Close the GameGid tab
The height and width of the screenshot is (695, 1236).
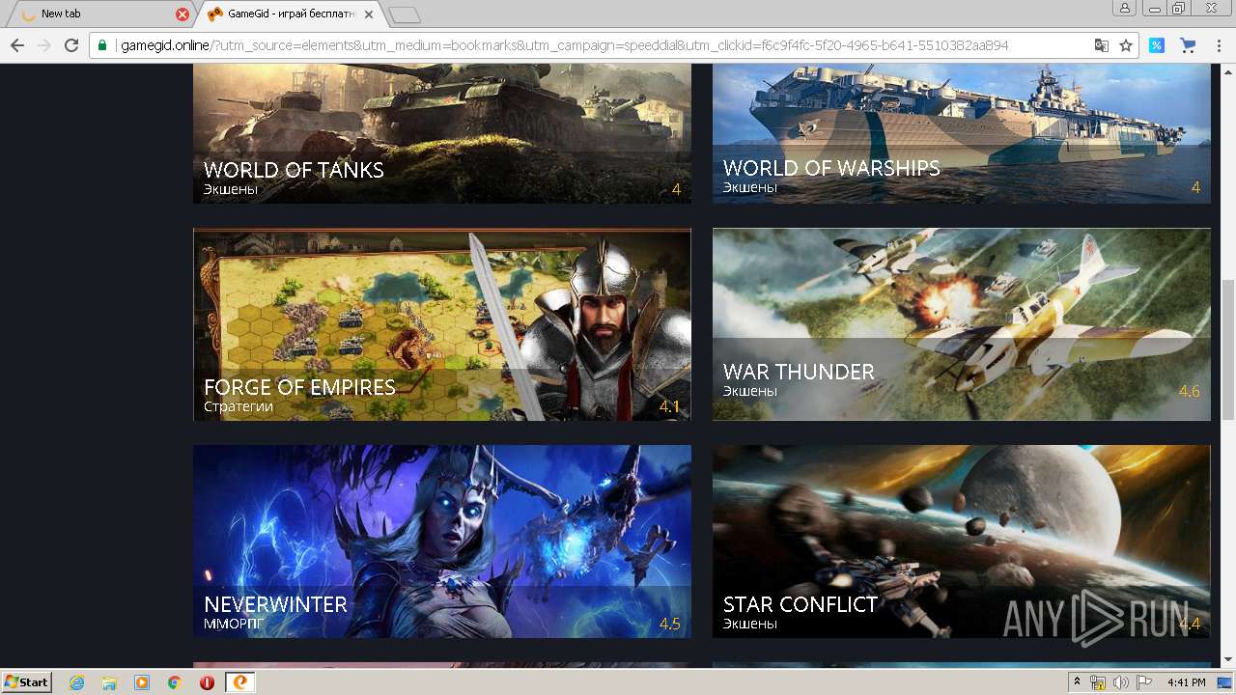[x=369, y=14]
